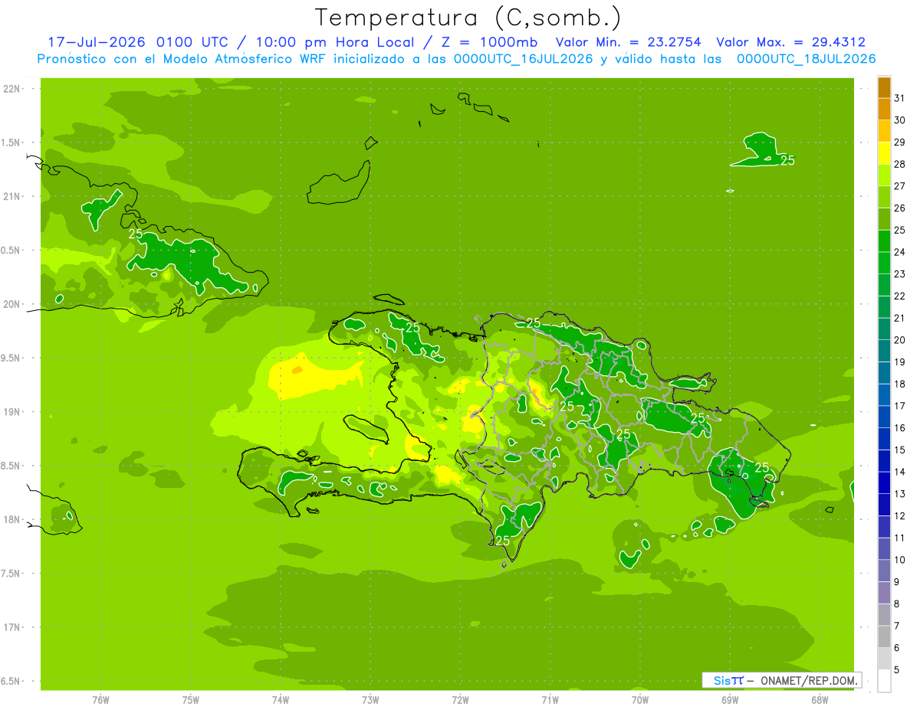The height and width of the screenshot is (710, 920).
Task: Click the "Valor Min. = 23.2754" text
Action: click(x=628, y=42)
